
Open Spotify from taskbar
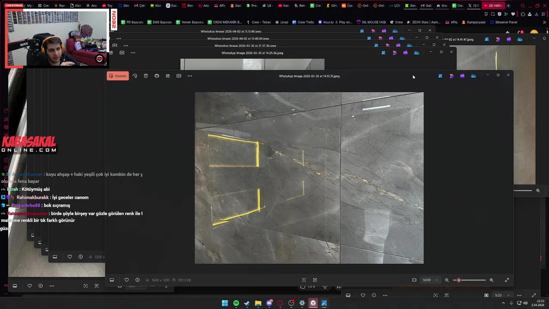coord(236,303)
